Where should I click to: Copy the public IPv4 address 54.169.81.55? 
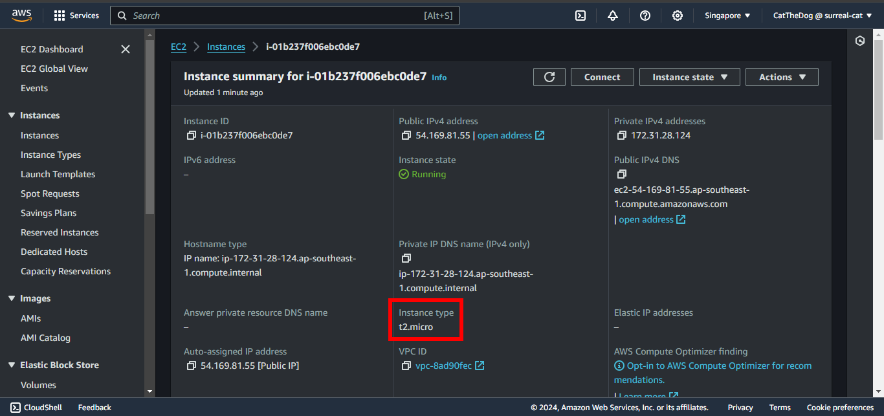(x=406, y=136)
